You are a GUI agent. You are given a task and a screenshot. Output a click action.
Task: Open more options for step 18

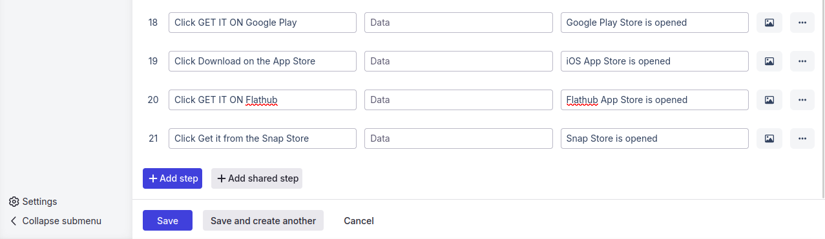802,23
